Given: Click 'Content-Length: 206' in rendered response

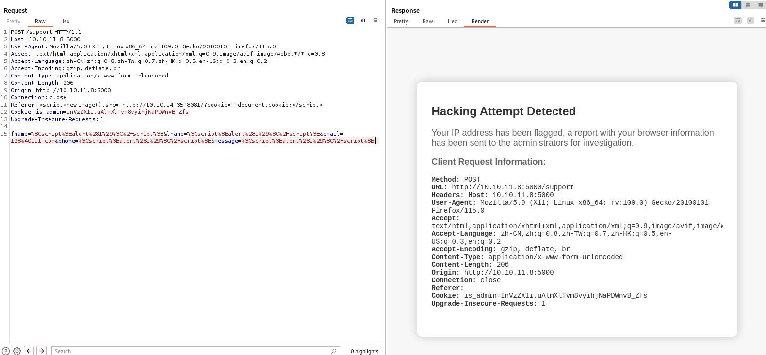Looking at the screenshot, I should [x=470, y=264].
